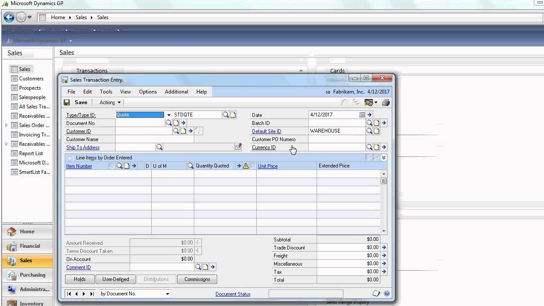Click the Unit Price column link

pyautogui.click(x=268, y=166)
